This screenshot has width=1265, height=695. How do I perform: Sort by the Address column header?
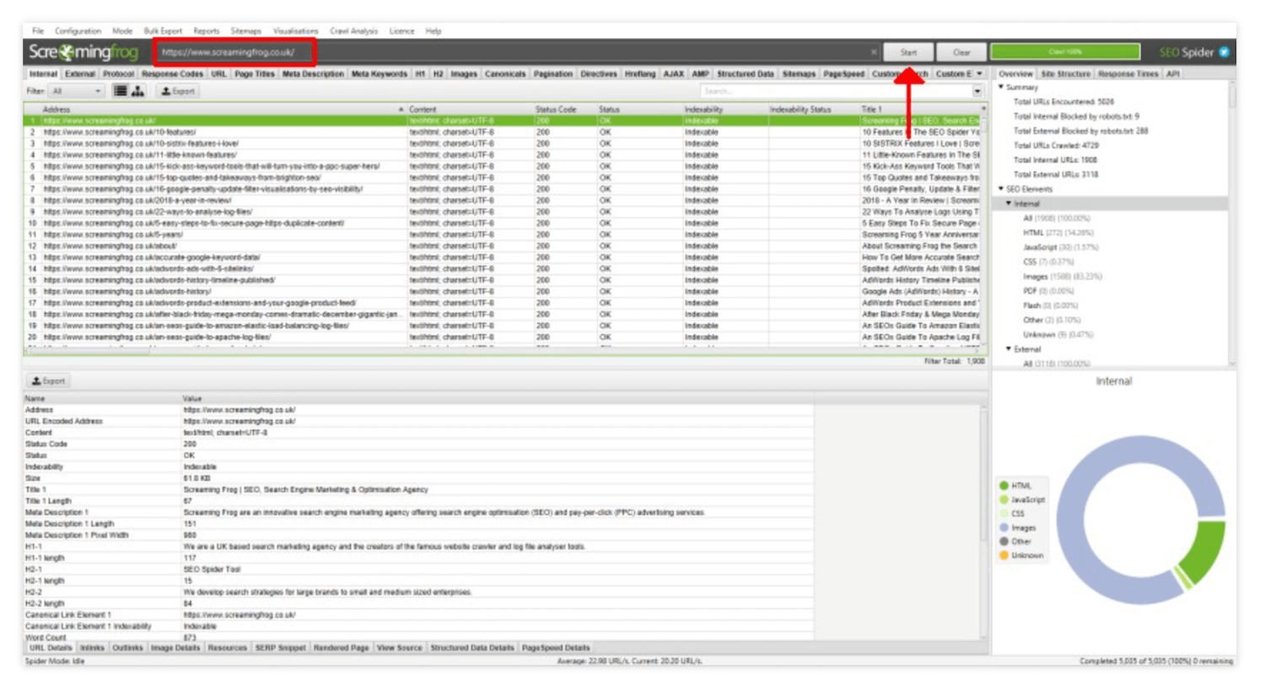[x=215, y=110]
